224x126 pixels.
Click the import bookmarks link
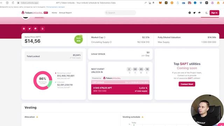[x=55, y=7]
